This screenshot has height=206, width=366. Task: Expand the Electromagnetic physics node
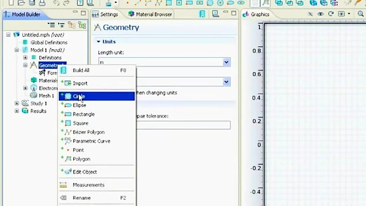25,88
